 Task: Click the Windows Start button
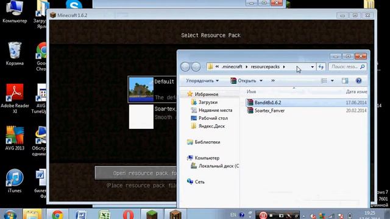(x=10, y=215)
